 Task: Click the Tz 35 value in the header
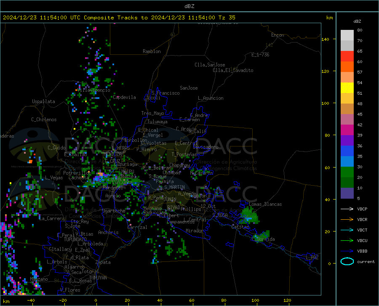tap(227, 18)
